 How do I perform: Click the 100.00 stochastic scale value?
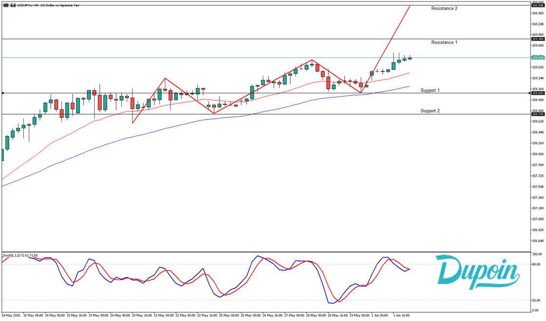point(537,254)
